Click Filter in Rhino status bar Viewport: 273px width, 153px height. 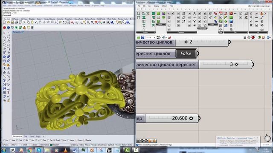point(130,144)
